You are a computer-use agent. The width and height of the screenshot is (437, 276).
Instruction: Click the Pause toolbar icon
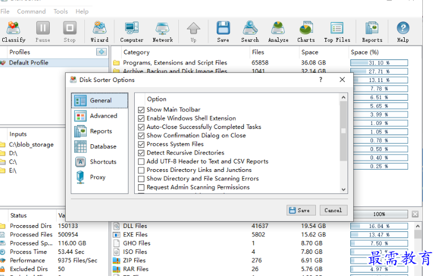tap(42, 32)
